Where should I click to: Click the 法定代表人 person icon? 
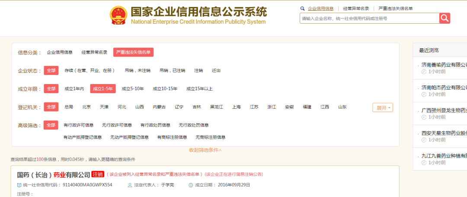click(130, 185)
